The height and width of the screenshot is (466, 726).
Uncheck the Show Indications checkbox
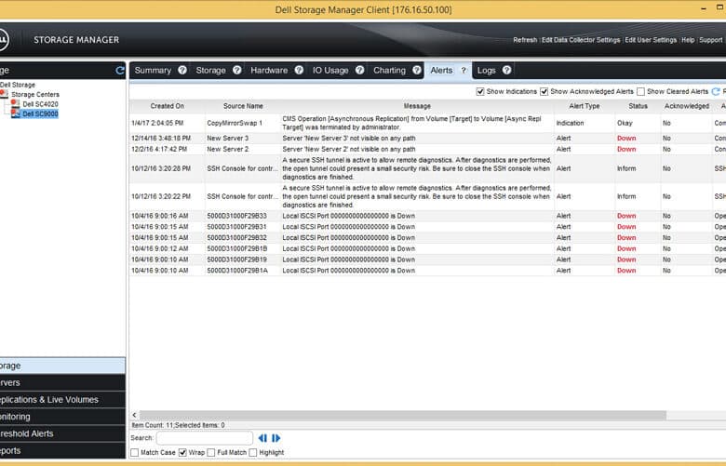[480, 92]
